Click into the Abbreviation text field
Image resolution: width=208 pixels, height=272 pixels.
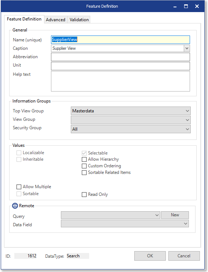[120, 57]
